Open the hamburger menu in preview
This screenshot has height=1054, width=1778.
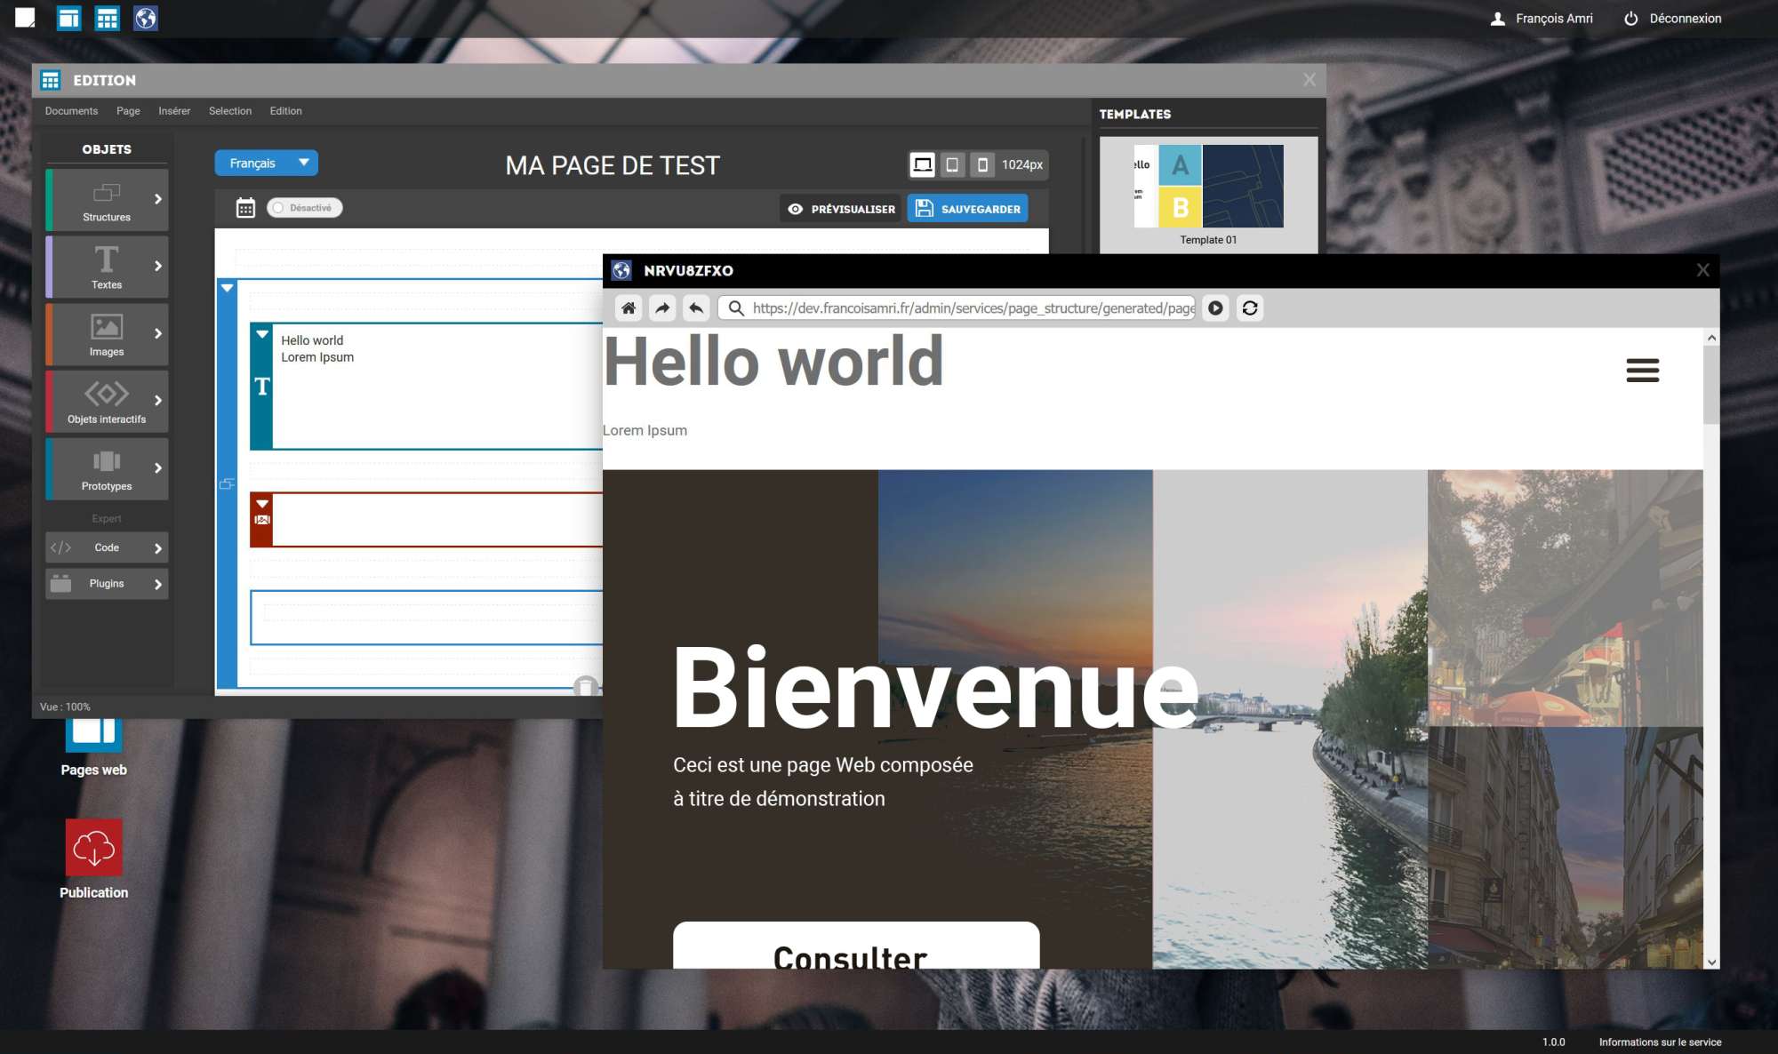coord(1642,371)
